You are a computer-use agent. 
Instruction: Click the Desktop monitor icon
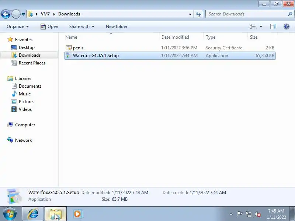coord(14,48)
